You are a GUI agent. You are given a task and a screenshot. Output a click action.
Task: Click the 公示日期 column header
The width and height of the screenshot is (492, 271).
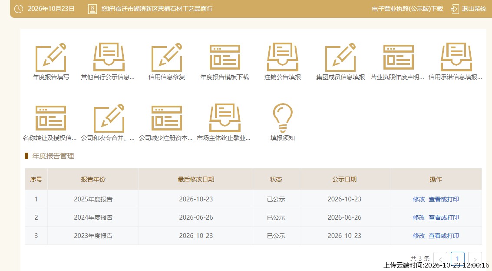(344, 179)
